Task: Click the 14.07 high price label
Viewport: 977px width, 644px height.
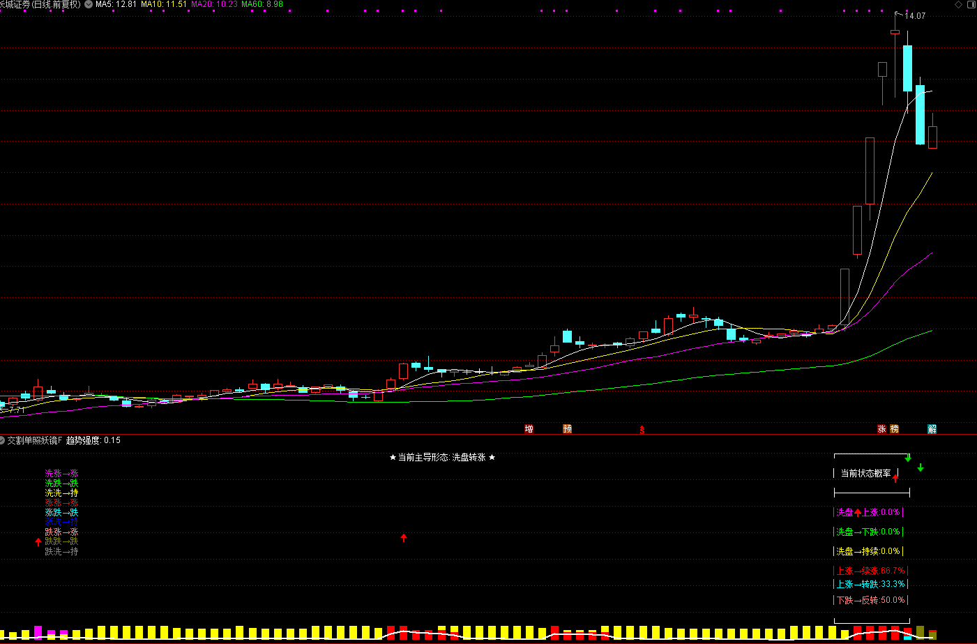Action: [915, 16]
